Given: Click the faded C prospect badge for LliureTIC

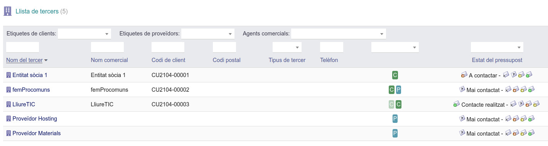Looking at the screenshot, I should (x=391, y=104).
